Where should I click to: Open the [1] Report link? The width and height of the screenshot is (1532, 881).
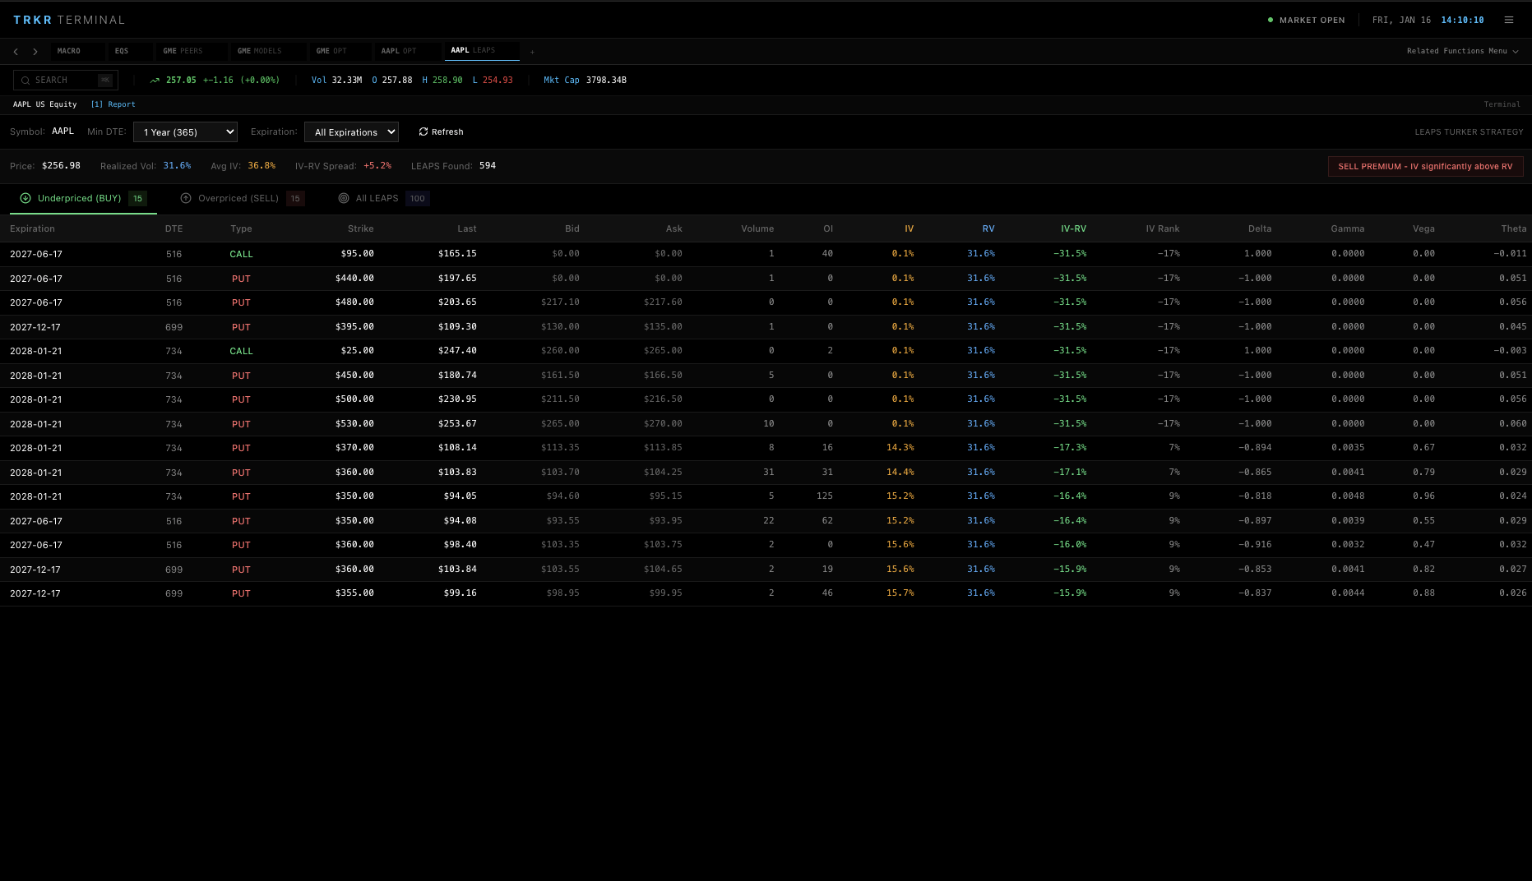(x=113, y=104)
